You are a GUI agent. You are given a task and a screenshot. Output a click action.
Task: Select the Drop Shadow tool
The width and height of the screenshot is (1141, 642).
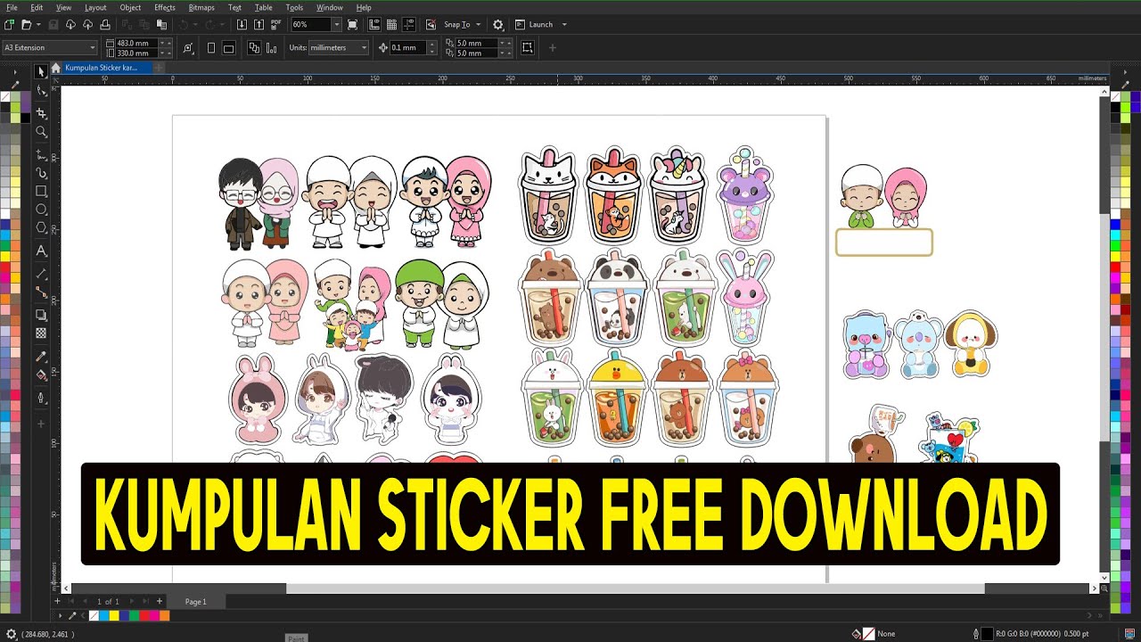point(41,315)
